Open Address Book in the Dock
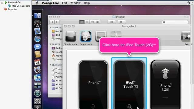This screenshot has width=194, height=109. click(38, 54)
